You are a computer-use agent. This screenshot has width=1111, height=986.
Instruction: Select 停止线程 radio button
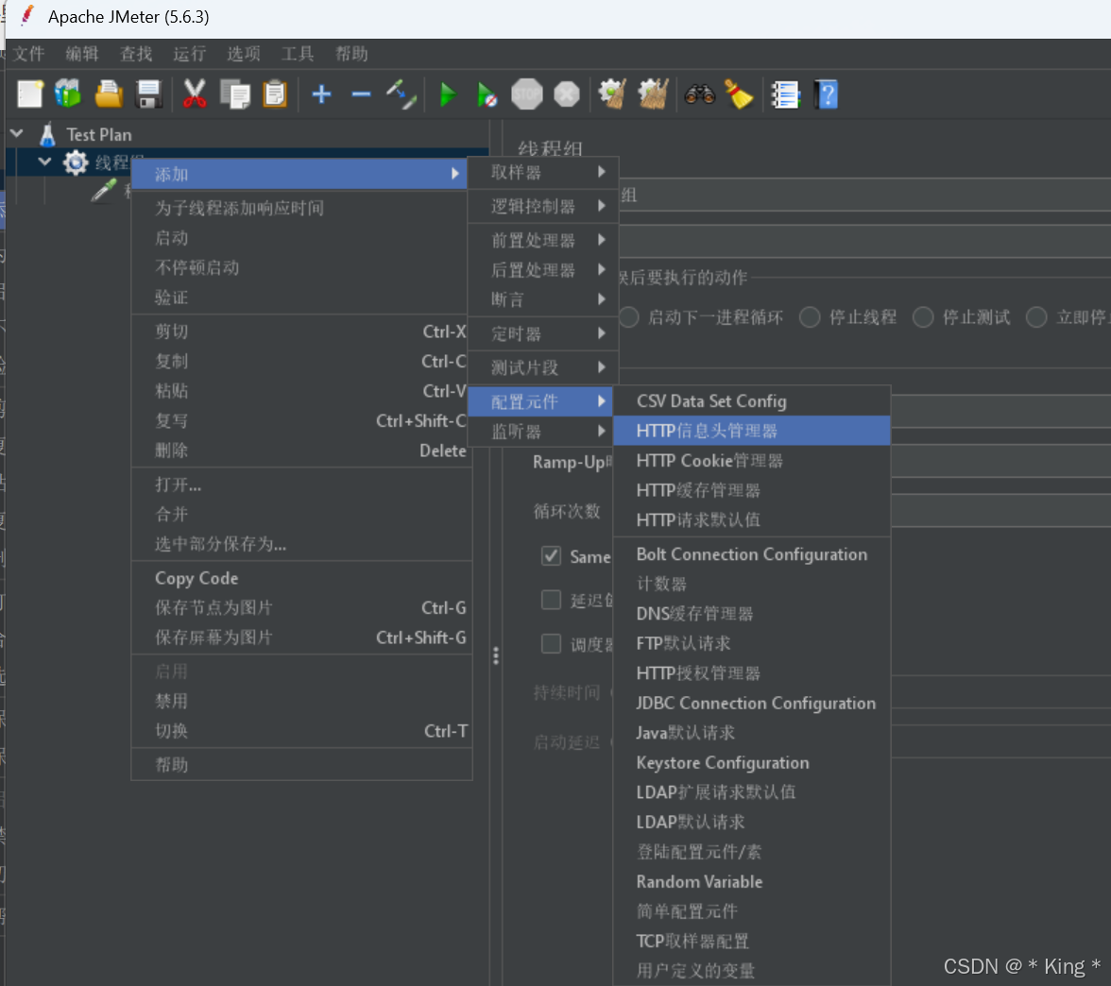[x=810, y=316]
